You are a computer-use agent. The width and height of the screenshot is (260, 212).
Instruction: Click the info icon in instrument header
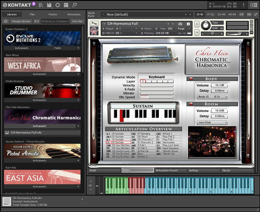tap(188, 24)
